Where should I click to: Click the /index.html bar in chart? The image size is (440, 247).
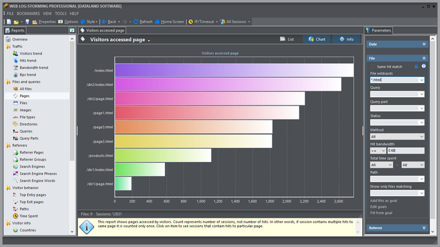point(234,70)
